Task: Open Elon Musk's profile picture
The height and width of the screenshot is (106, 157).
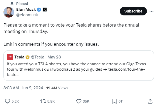Action: [9, 12]
